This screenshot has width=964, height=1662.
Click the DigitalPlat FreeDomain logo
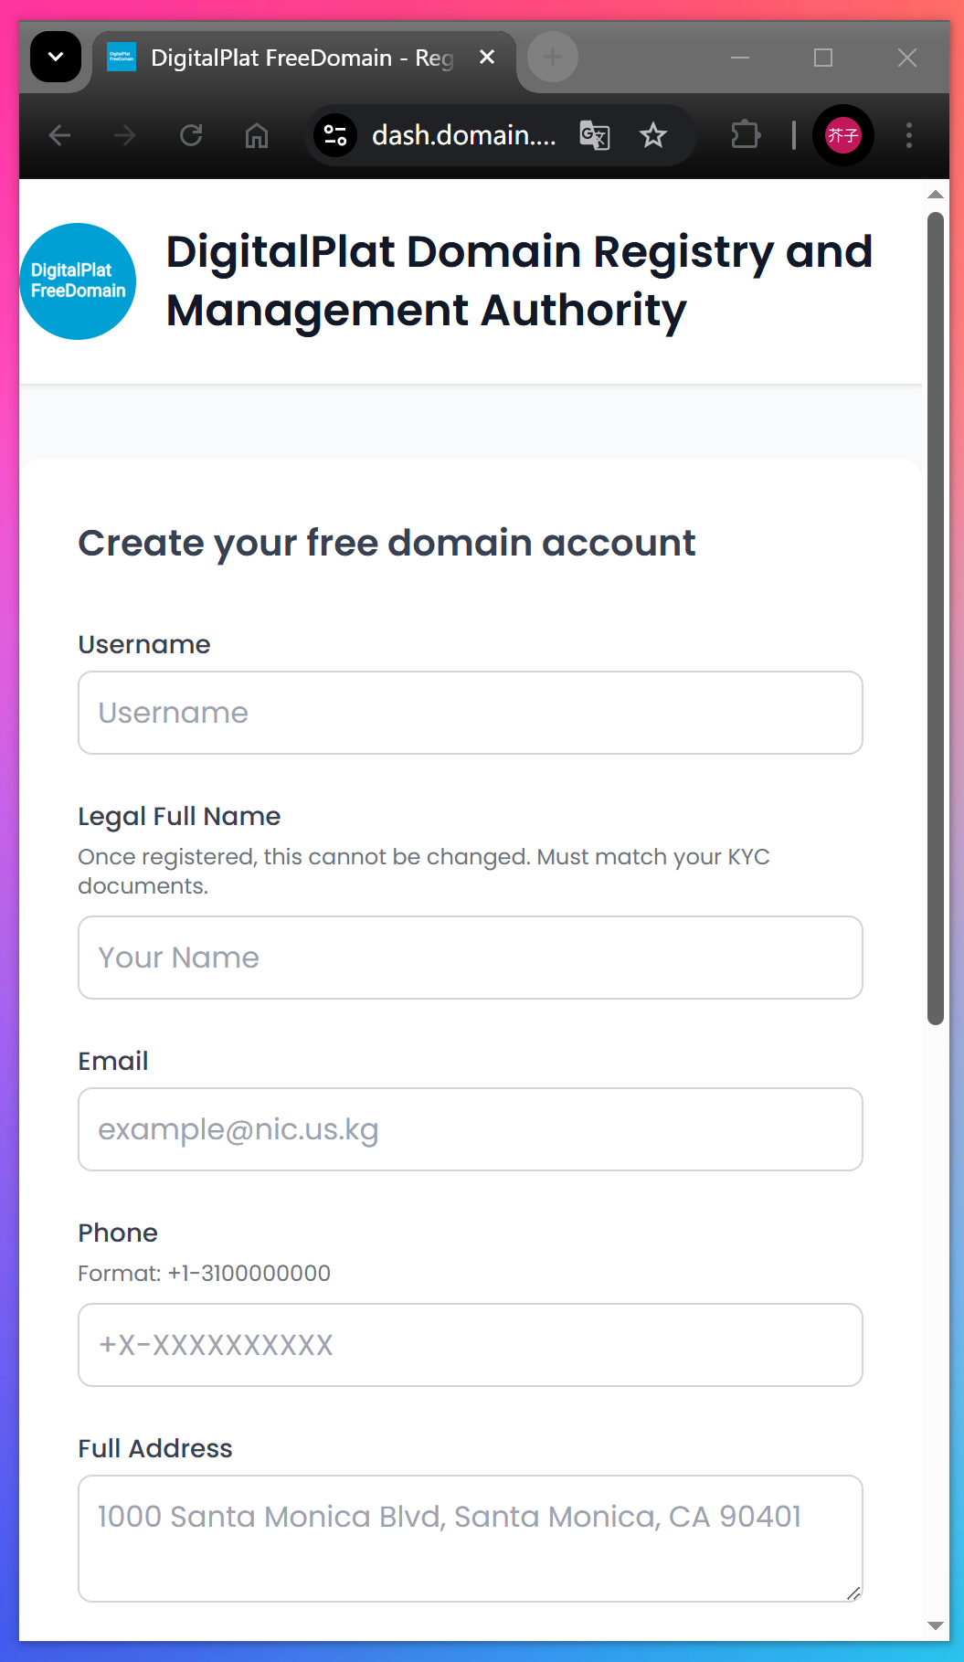click(79, 281)
